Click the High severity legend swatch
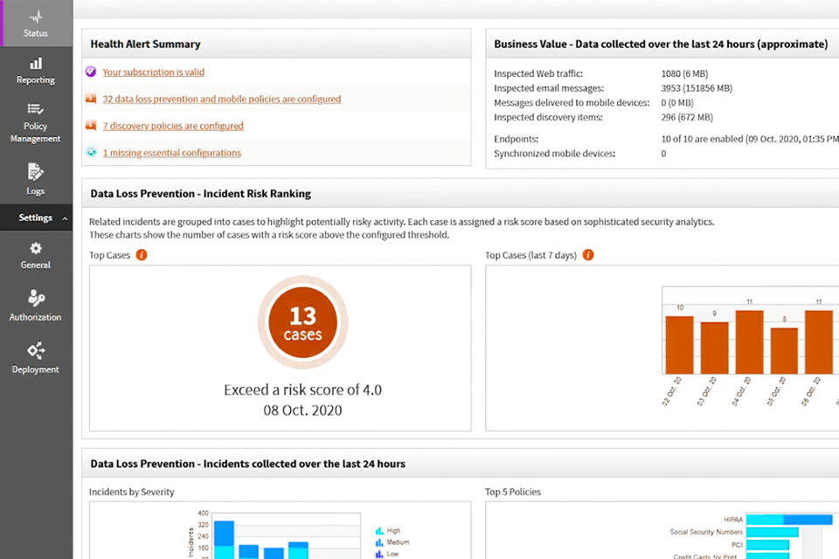 click(379, 531)
